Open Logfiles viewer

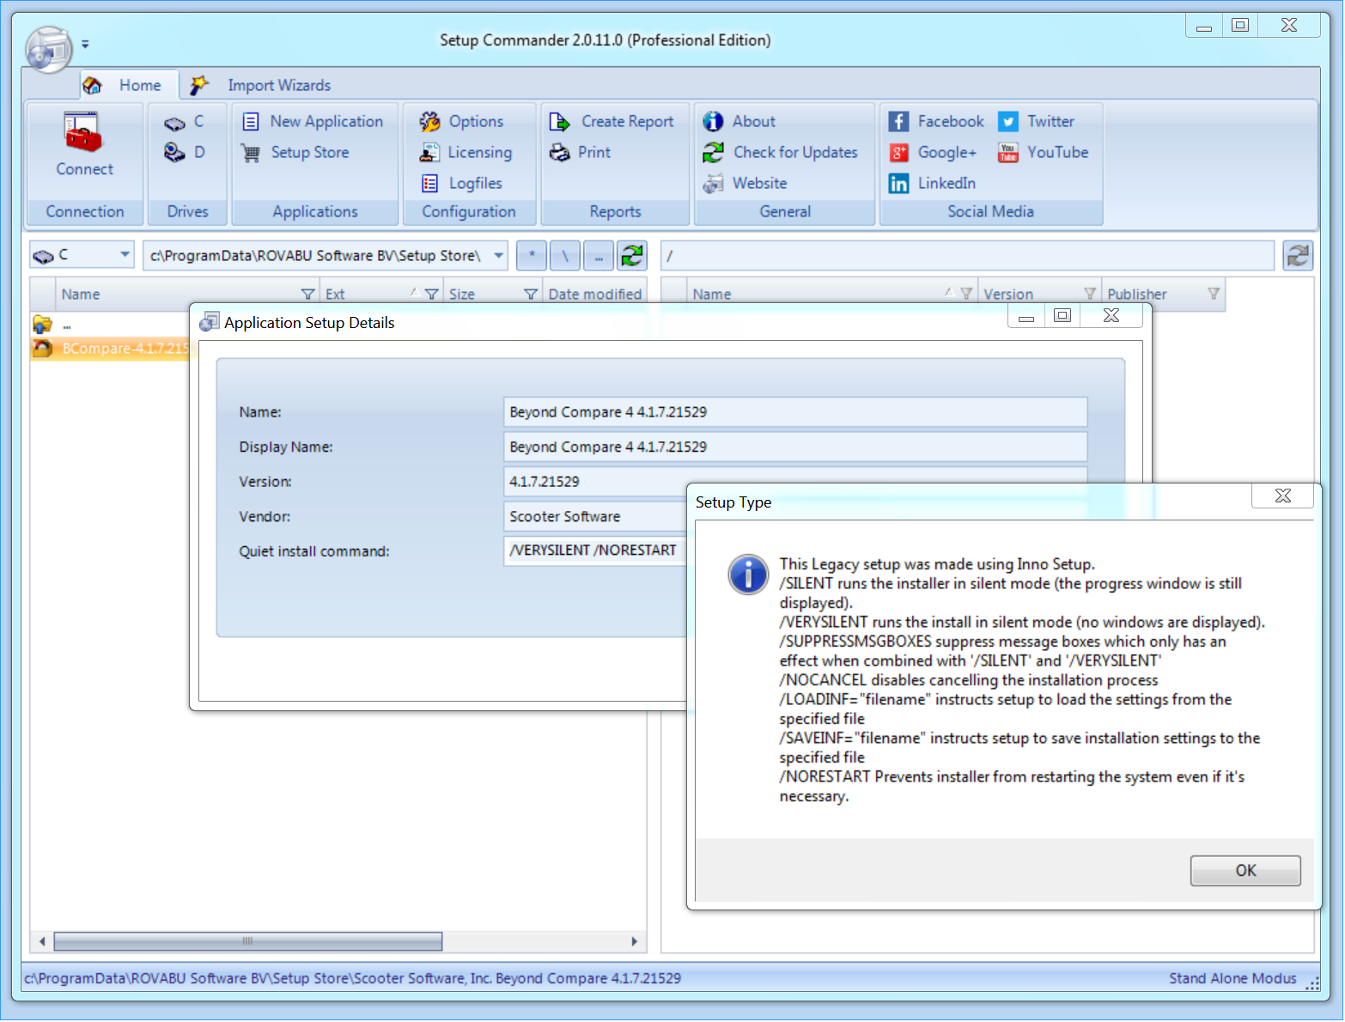[461, 184]
